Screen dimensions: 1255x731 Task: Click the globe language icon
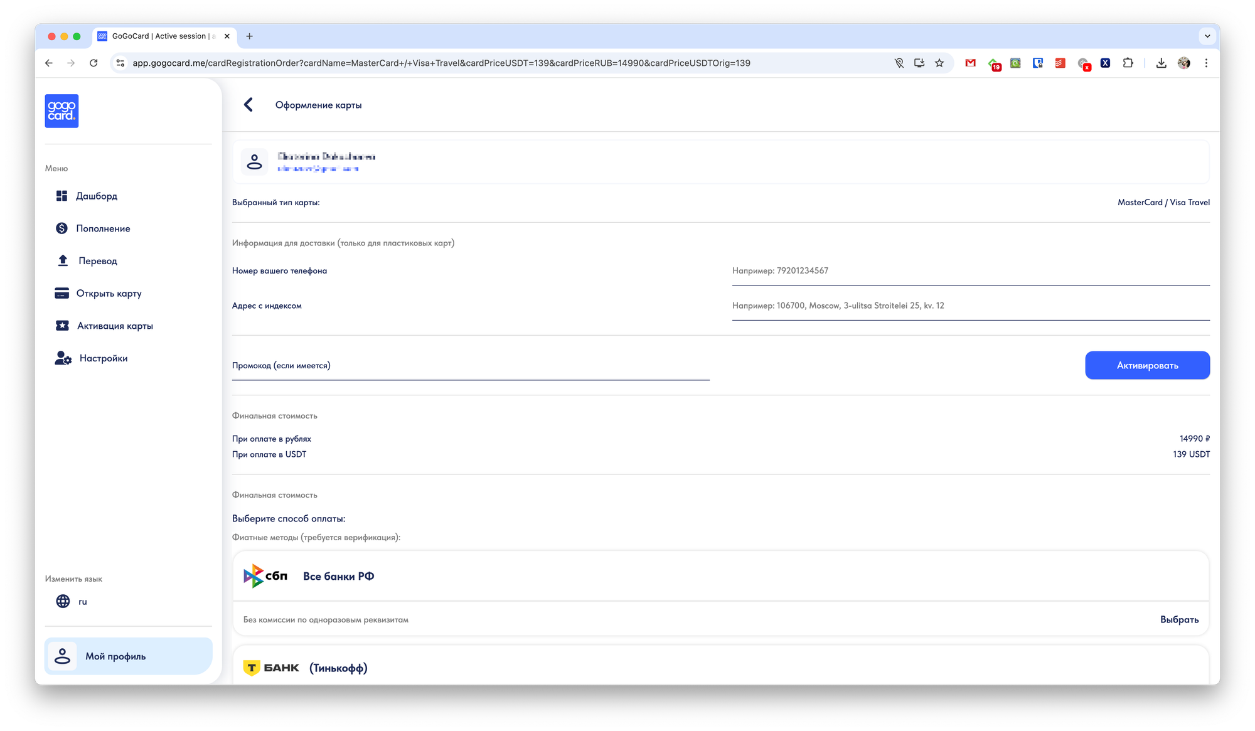[63, 601]
